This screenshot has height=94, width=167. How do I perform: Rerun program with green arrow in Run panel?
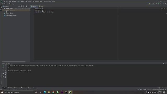(x=3, y=66)
